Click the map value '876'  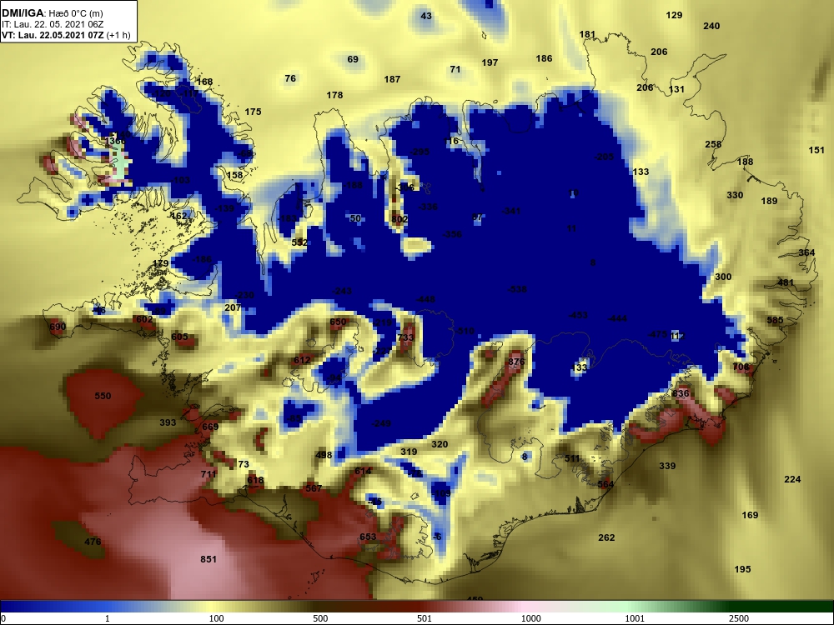[516, 362]
